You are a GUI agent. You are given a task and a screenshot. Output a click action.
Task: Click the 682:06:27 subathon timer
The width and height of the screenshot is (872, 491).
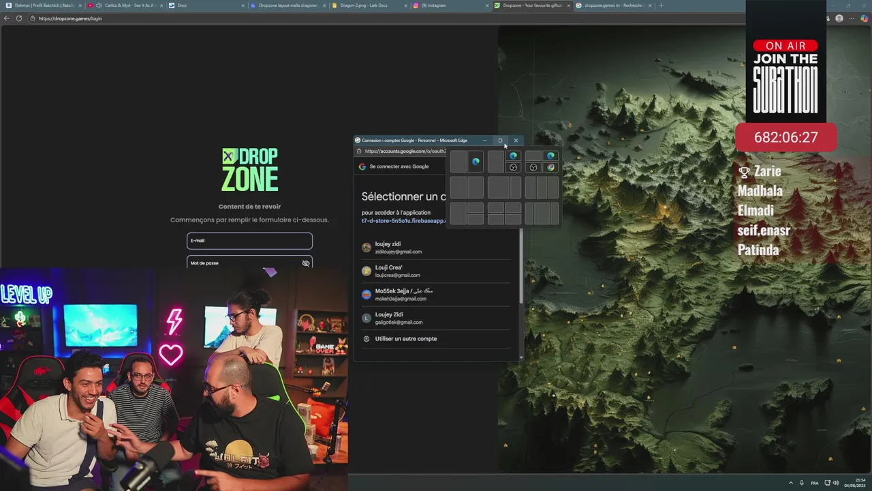[785, 138]
